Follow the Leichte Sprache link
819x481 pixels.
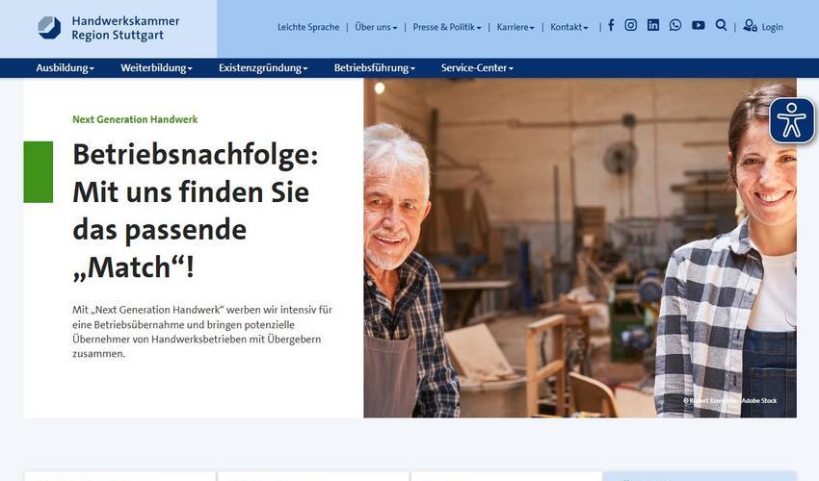point(308,27)
